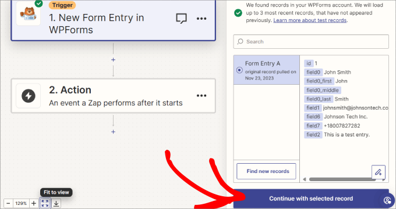Viewport: 396px width, 209px height.
Task: Select the Form Entry A radio button
Action: (x=239, y=70)
